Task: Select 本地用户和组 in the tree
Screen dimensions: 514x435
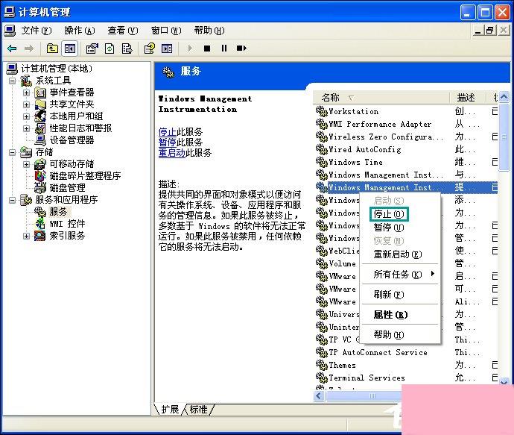Action: tap(76, 116)
